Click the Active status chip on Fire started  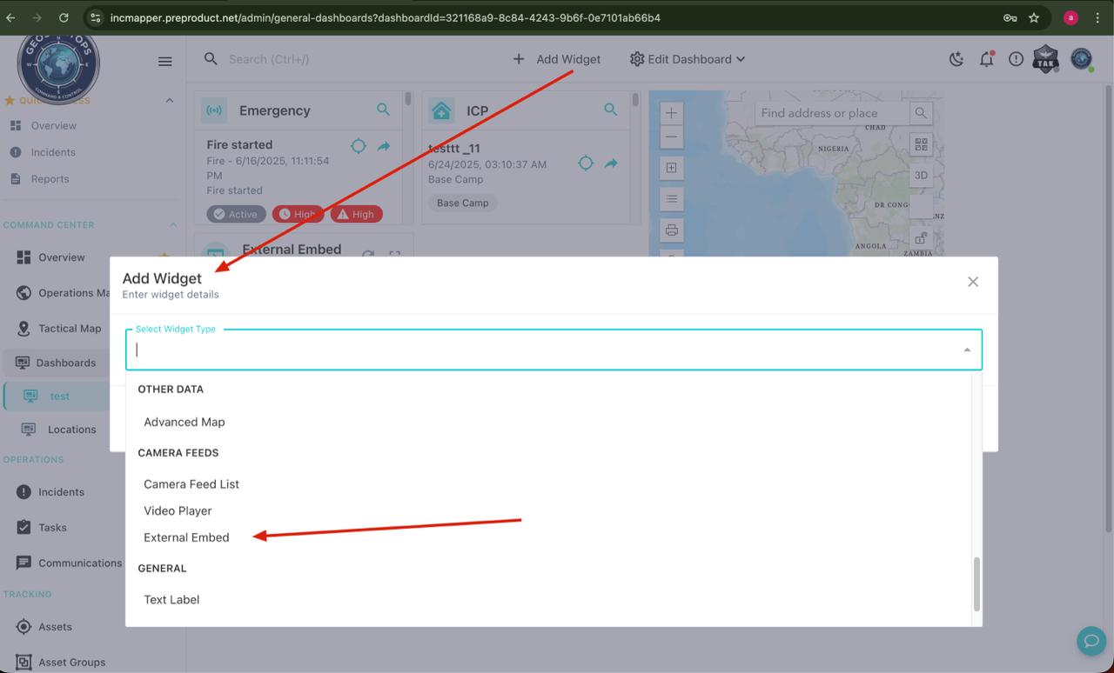coord(235,213)
